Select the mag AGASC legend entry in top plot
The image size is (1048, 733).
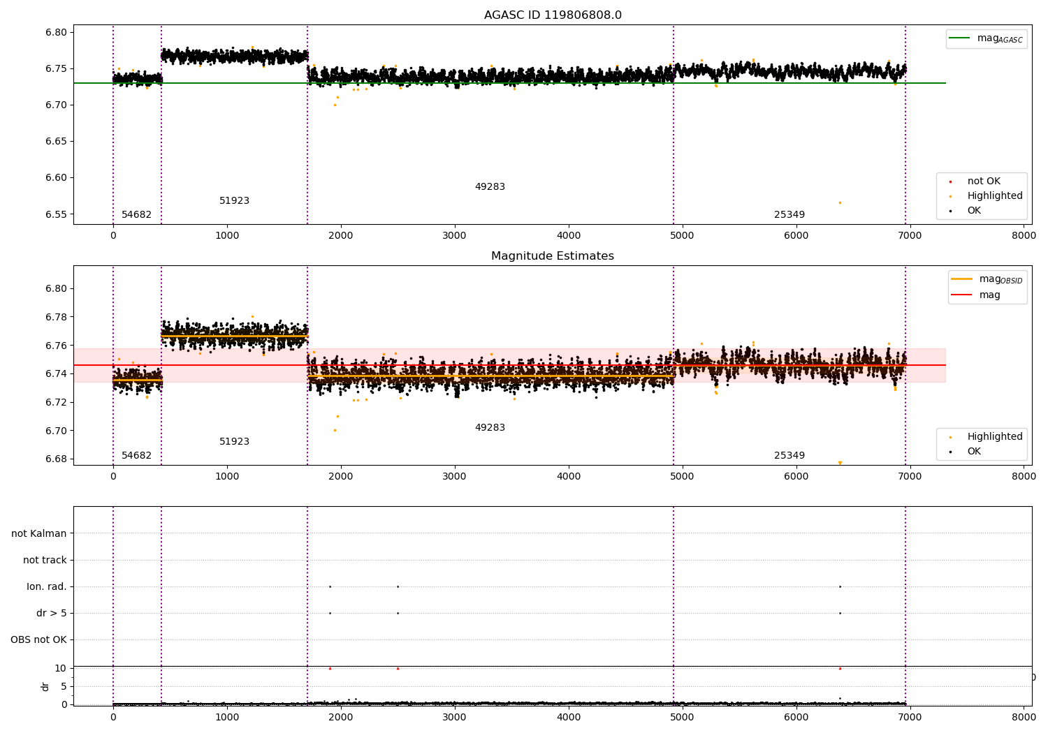[x=987, y=38]
